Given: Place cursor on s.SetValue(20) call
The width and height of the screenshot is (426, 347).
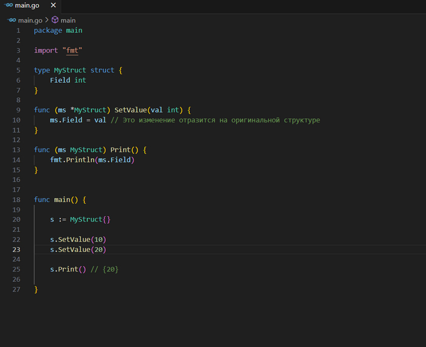Looking at the screenshot, I should point(78,250).
